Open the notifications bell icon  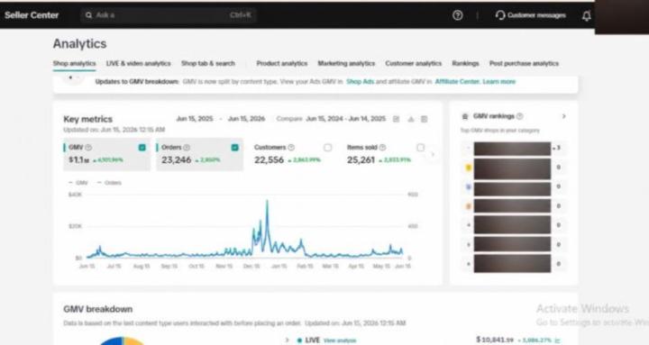point(586,15)
